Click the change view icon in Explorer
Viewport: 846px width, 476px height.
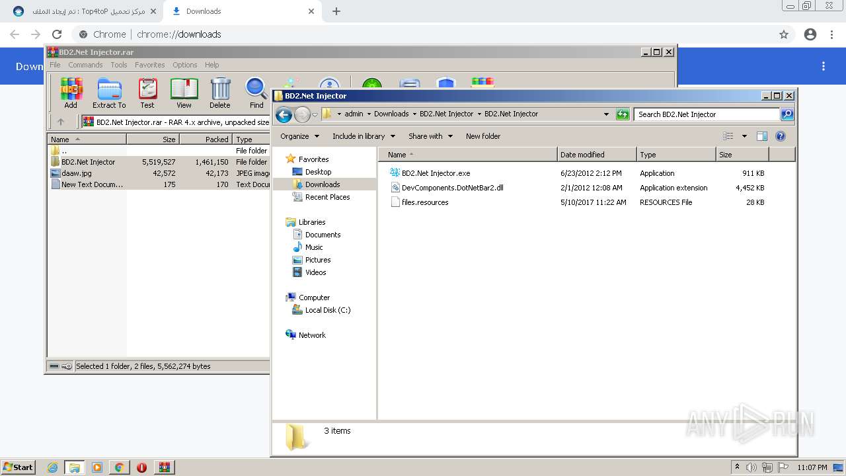tap(728, 136)
